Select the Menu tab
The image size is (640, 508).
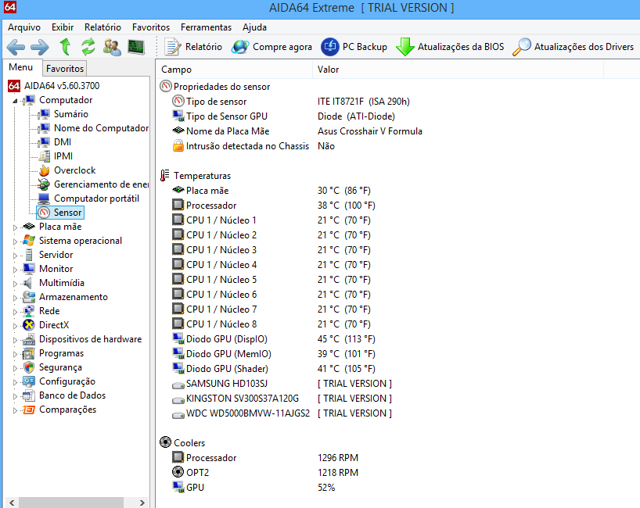click(21, 67)
